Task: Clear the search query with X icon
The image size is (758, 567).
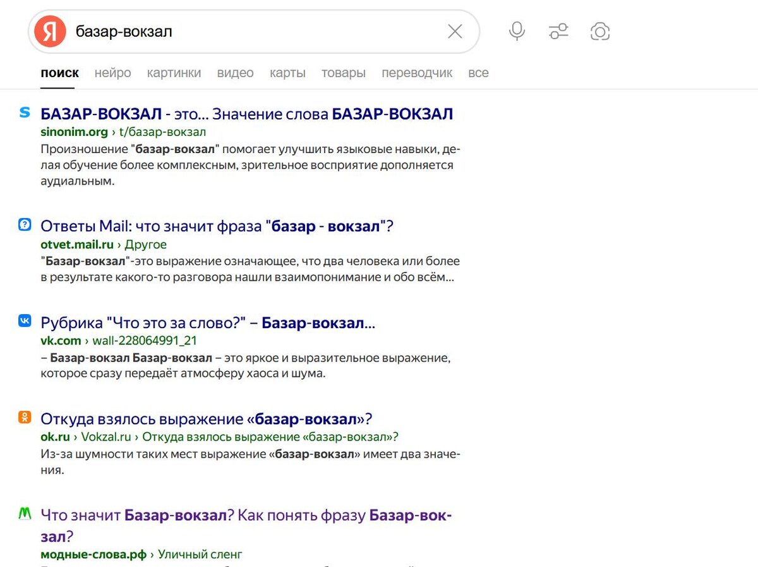Action: click(x=455, y=32)
